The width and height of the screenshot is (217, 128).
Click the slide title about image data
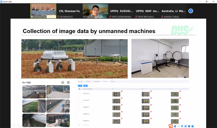[x=89, y=31]
